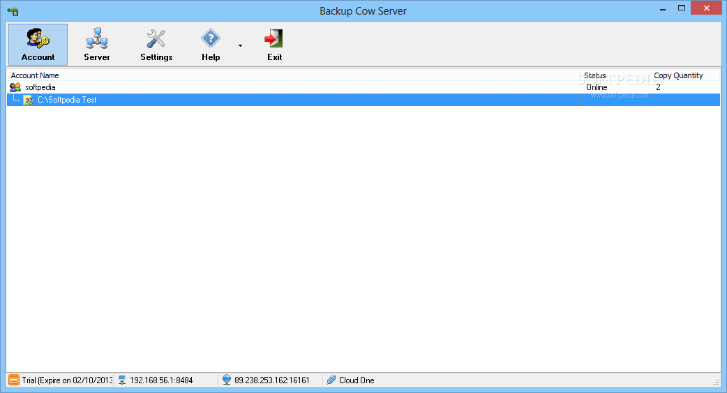The image size is (727, 393).
Task: Click the local network computer icon
Action: click(122, 380)
